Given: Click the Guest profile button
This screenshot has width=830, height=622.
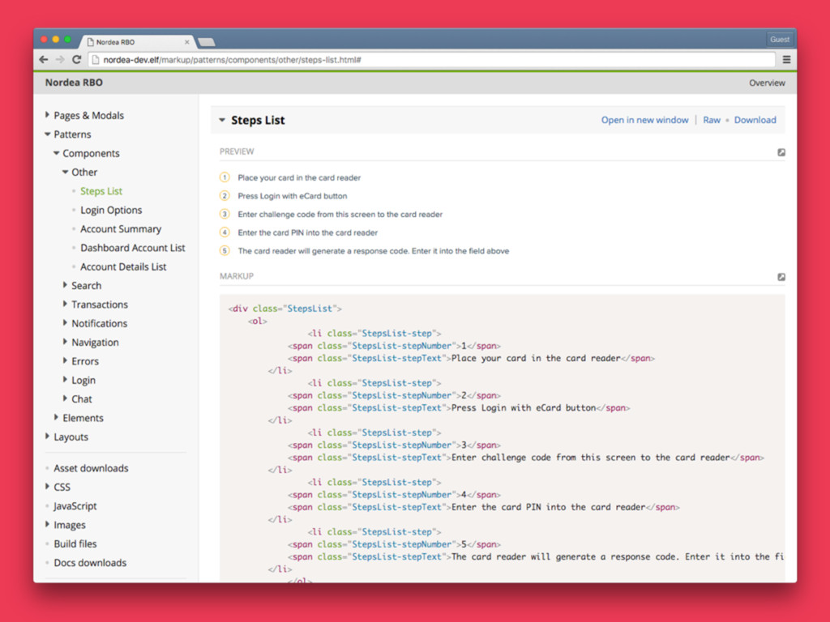Looking at the screenshot, I should (x=779, y=40).
